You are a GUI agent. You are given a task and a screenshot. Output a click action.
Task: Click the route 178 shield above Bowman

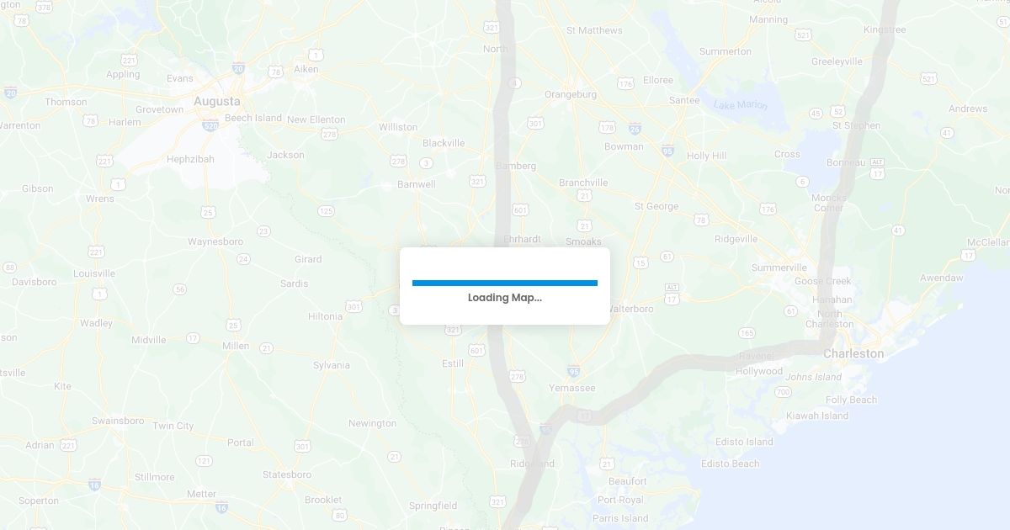607,127
